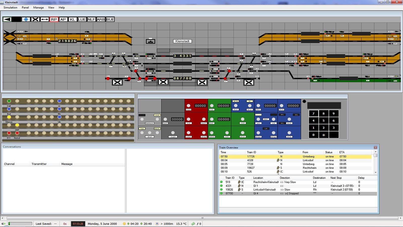
Task: Click the leftmost level crossing X icon
Action: click(117, 82)
